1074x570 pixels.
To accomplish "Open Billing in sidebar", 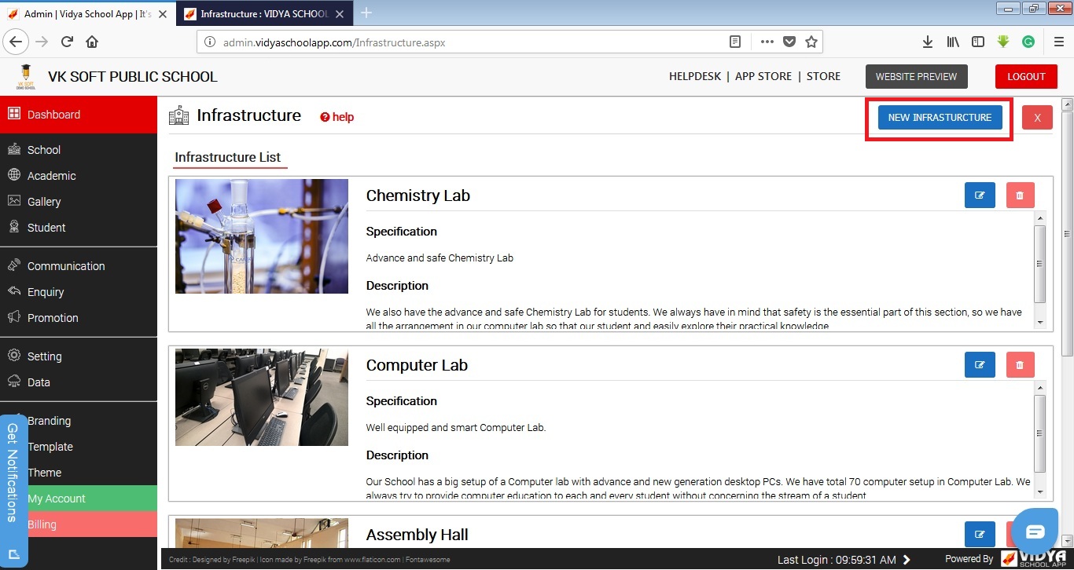I will [79, 524].
